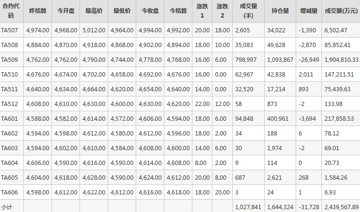Click TA604 turnover 20.73
The width and height of the screenshot is (360, 212).
[332, 163]
